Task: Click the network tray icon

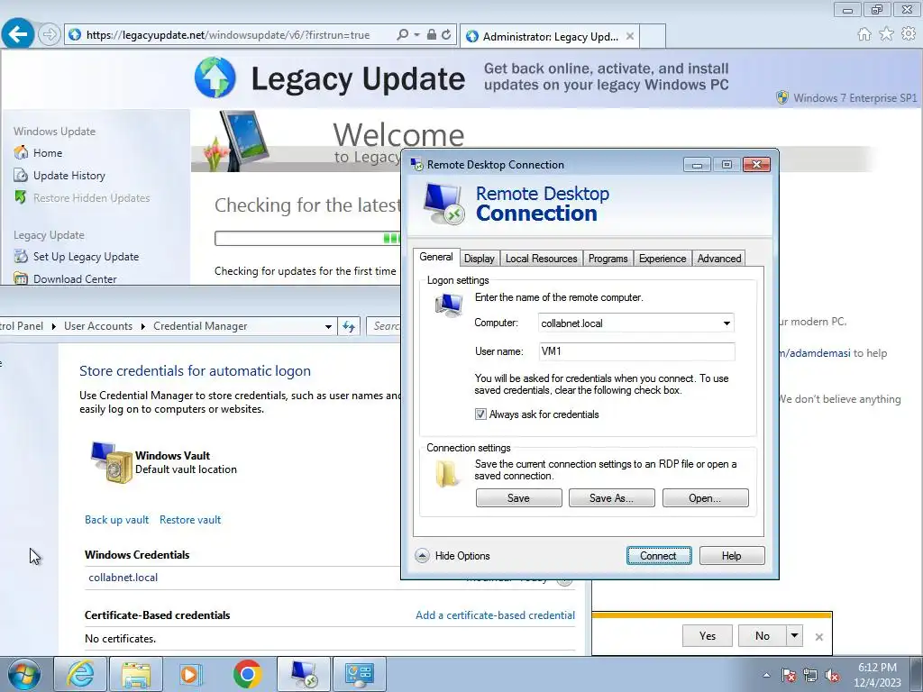Action: [x=810, y=675]
